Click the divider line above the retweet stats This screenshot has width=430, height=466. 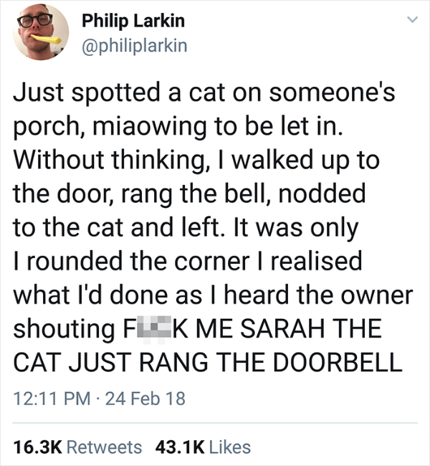coord(215,423)
